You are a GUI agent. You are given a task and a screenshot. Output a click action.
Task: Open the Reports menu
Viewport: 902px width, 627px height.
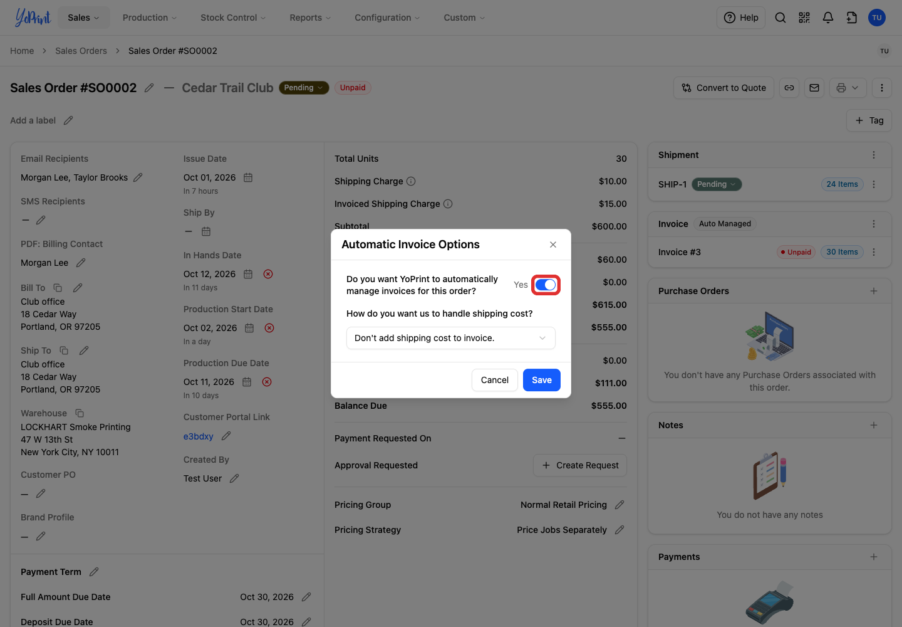(310, 18)
